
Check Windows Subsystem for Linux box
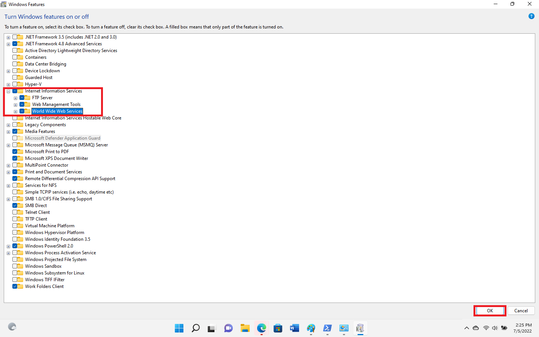pos(15,273)
